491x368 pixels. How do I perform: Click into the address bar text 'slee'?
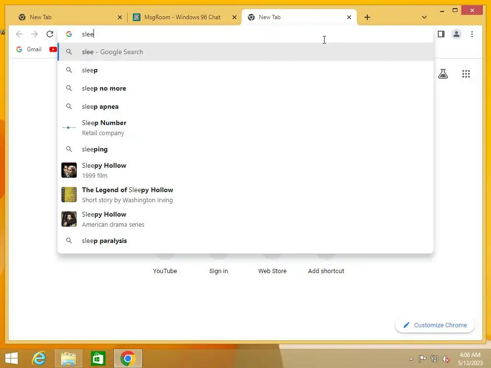[x=88, y=34]
